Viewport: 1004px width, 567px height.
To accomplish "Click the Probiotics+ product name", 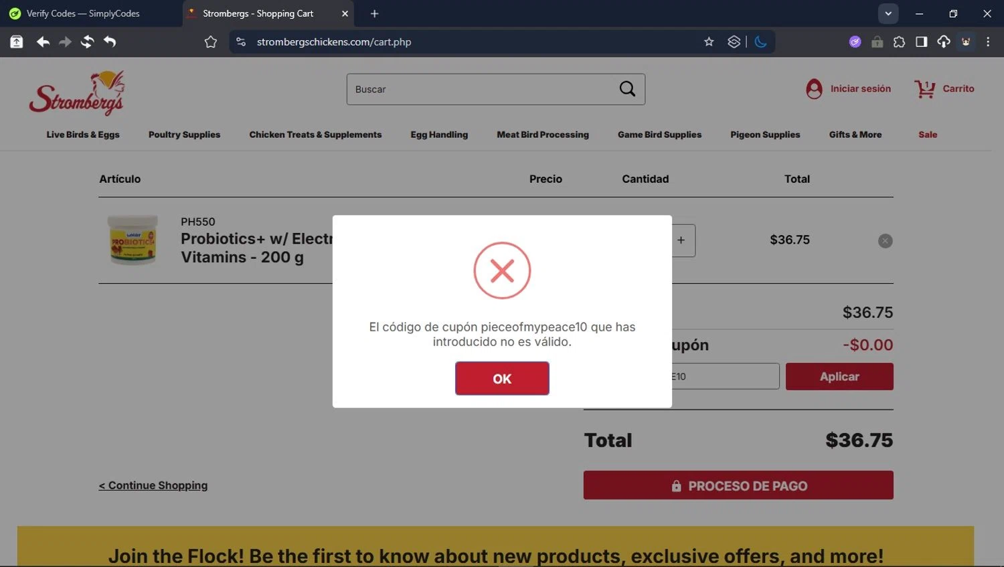I will [x=256, y=248].
